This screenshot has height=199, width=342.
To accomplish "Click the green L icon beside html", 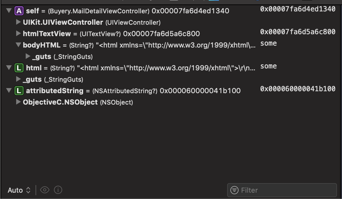I will pos(19,68).
